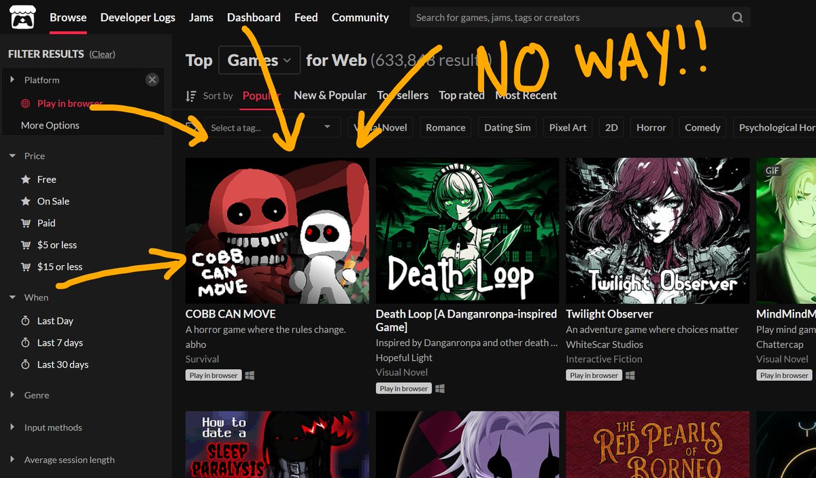This screenshot has height=478, width=816.
Task: Select the Play in browser platform filter
Action: pos(70,103)
